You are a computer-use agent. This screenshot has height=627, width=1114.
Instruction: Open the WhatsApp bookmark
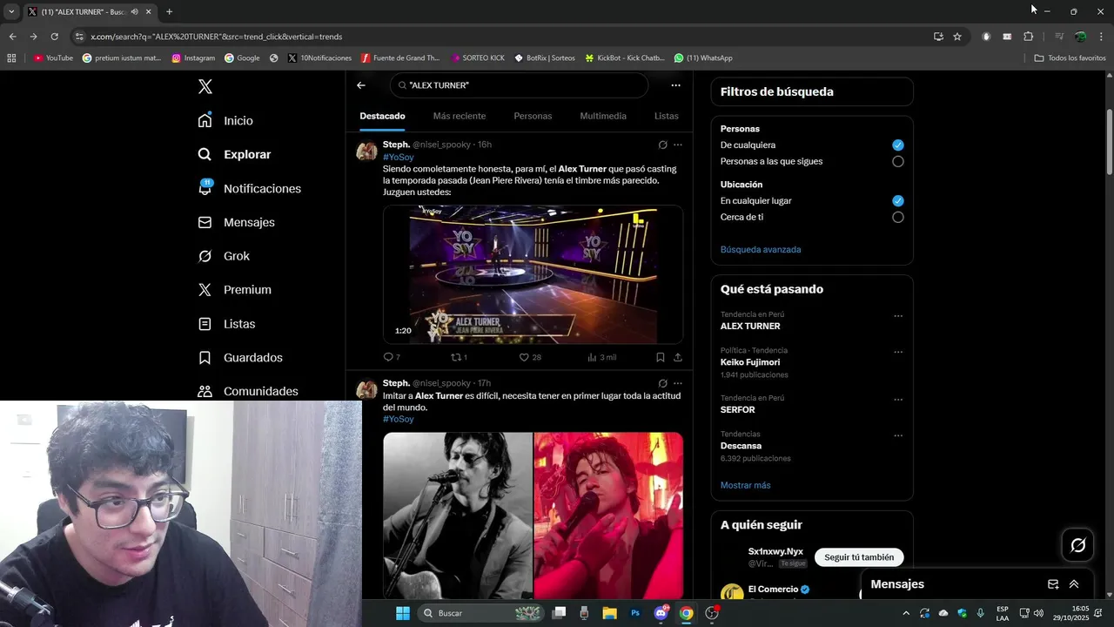pos(703,58)
